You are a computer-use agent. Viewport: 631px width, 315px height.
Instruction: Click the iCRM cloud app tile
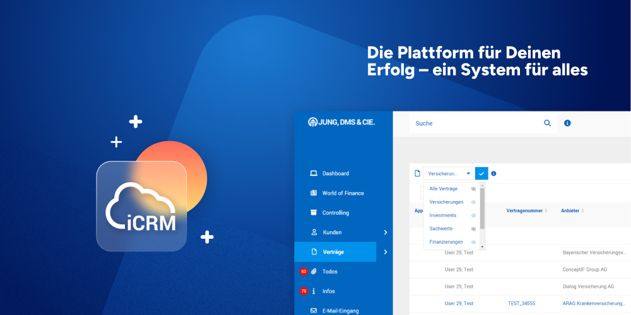point(141,206)
